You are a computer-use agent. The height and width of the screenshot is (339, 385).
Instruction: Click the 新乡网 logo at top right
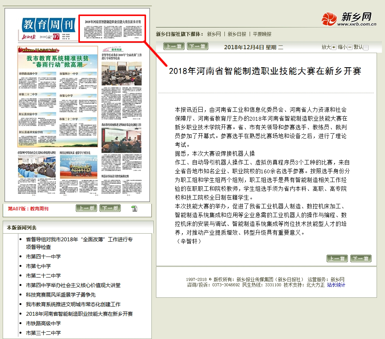346,19
